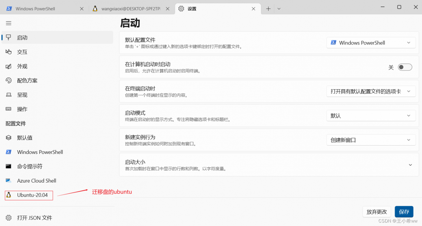
Task: Open the hamburger navigation menu
Action: tap(9, 23)
